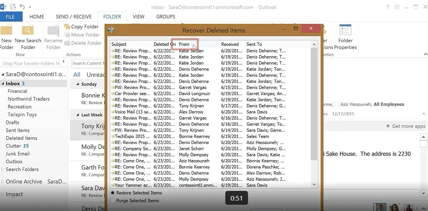The width and height of the screenshot is (428, 211).
Task: Select Copy Folder in the ribbon
Action: coord(81,27)
